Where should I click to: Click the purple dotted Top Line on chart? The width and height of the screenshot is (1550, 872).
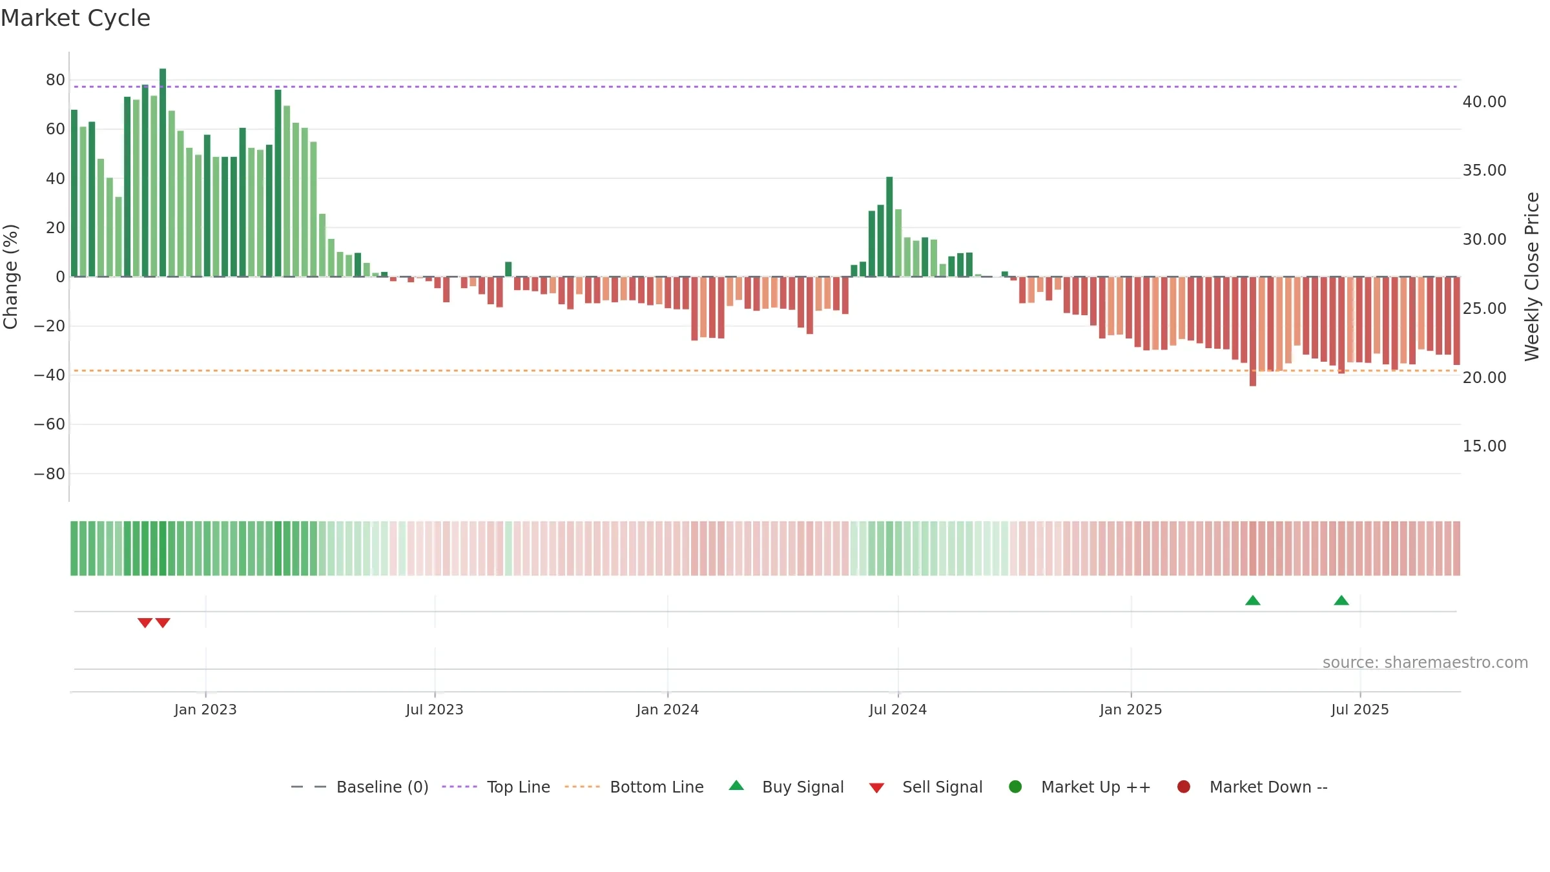(765, 87)
